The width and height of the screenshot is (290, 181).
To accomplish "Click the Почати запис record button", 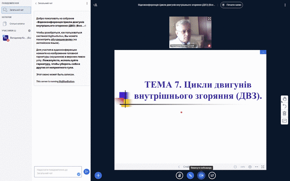I will (x=231, y=5).
